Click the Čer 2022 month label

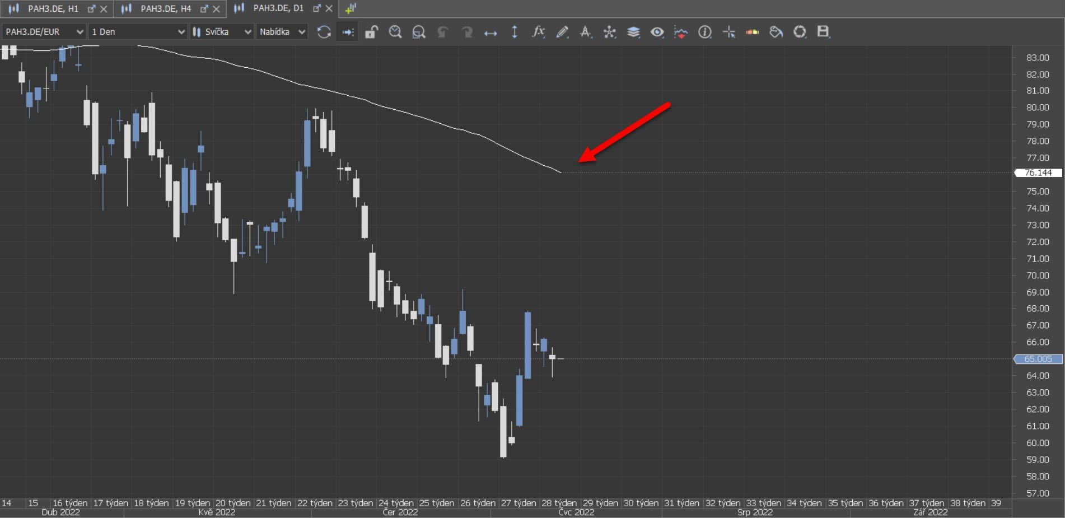coord(400,512)
